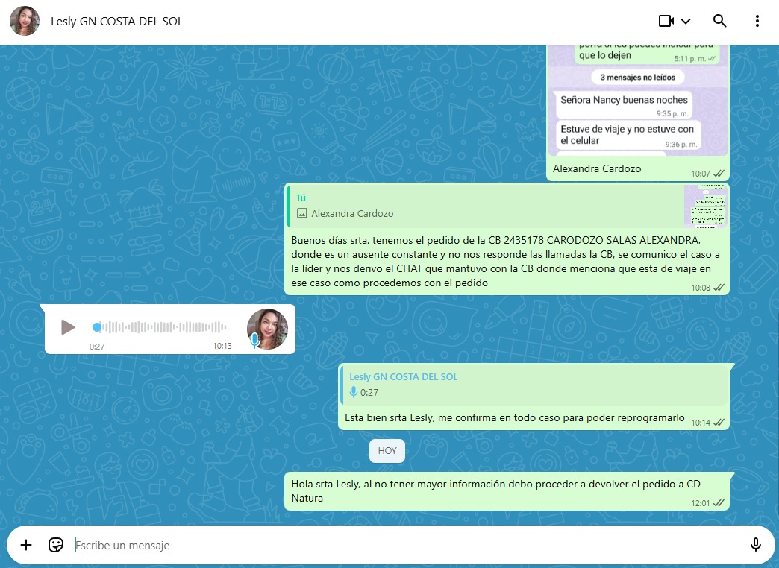Record a voice message with microphone
The image size is (779, 568).
pyautogui.click(x=755, y=545)
